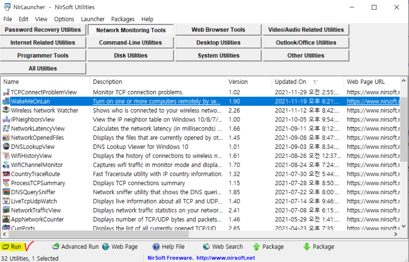Image resolution: width=409 pixels, height=262 pixels.
Task: Click the 'Fast Traceroute utility' description
Action: coord(158,174)
